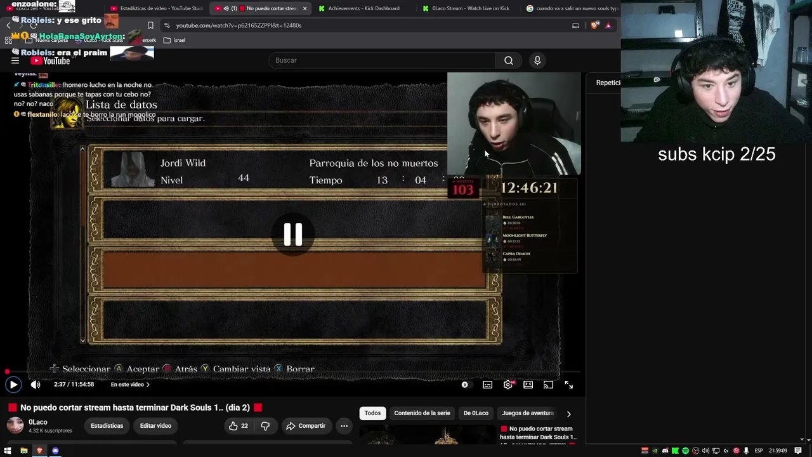Click the 'Editar video' button

pyautogui.click(x=155, y=426)
